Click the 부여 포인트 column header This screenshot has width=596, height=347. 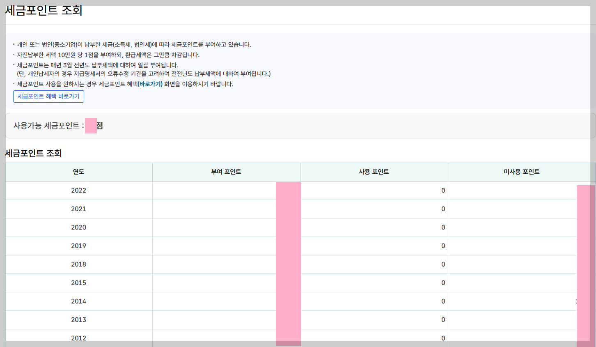click(x=226, y=172)
